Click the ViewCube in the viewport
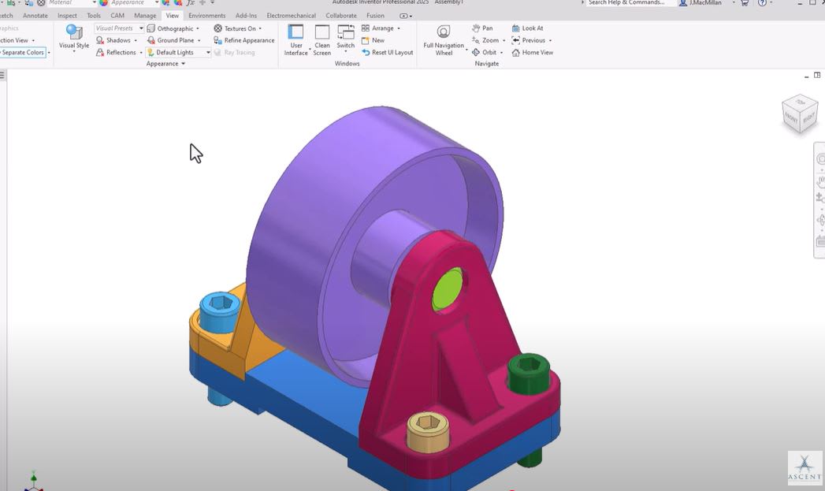The width and height of the screenshot is (825, 491). [800, 114]
